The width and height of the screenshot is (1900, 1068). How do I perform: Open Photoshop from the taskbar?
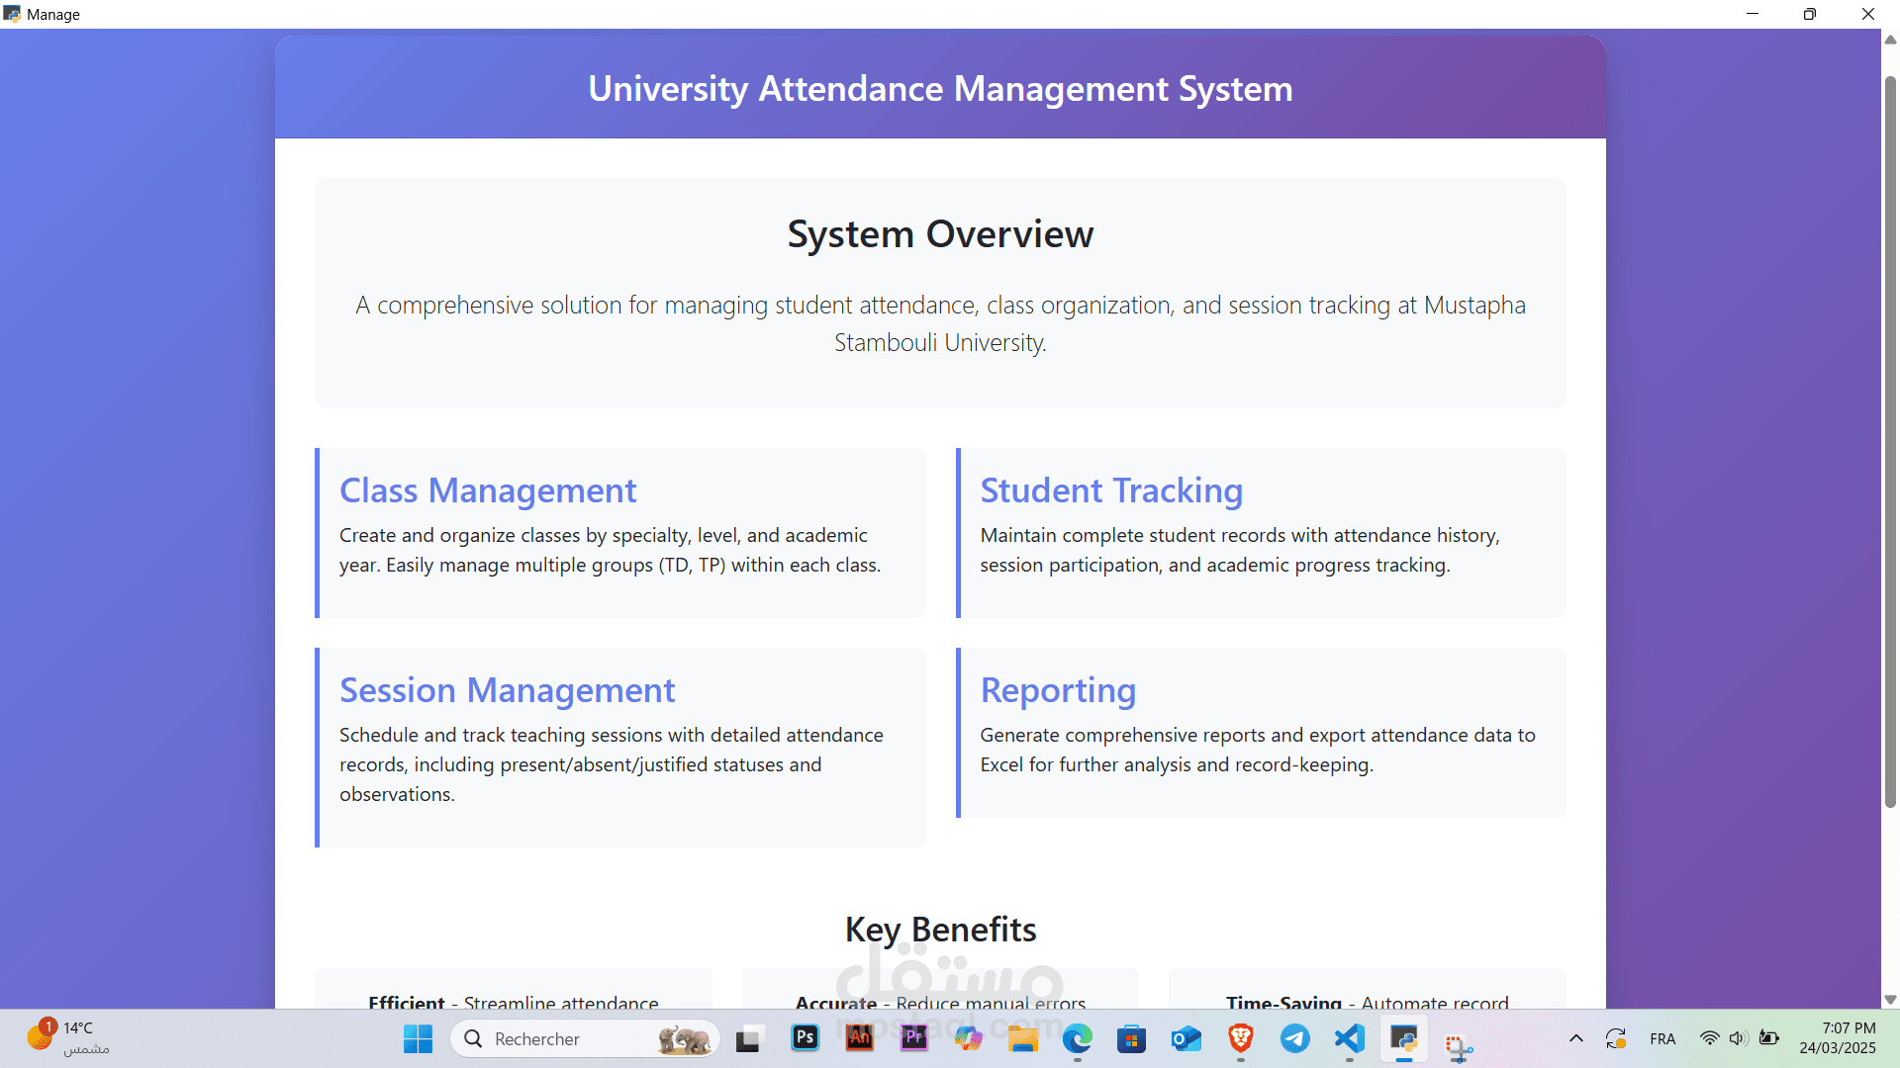coord(806,1038)
